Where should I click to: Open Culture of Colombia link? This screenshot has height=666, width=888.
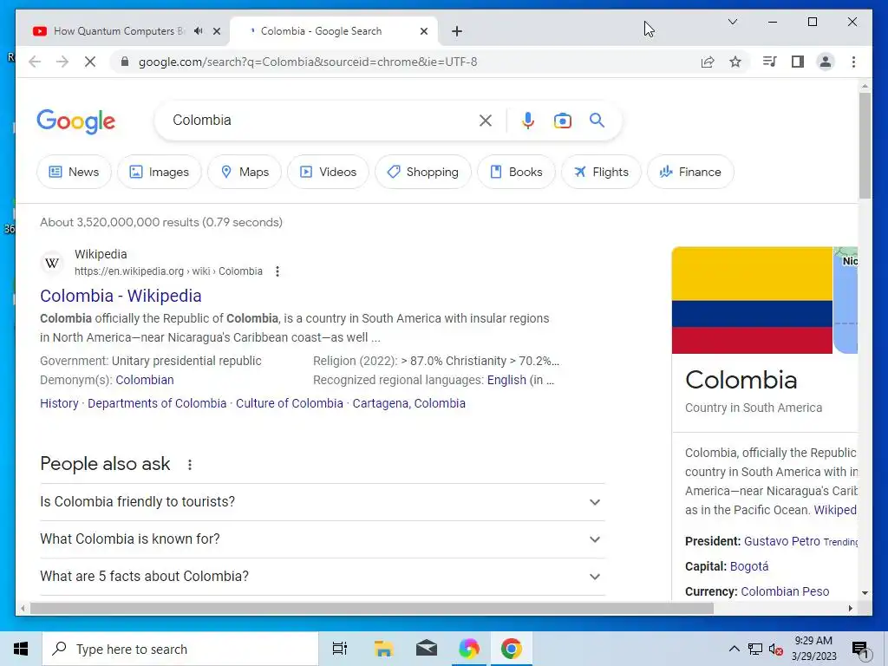pyautogui.click(x=290, y=403)
